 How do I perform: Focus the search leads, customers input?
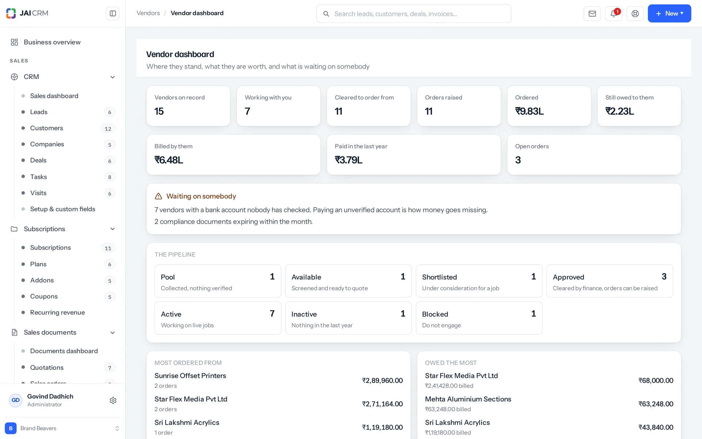click(414, 14)
